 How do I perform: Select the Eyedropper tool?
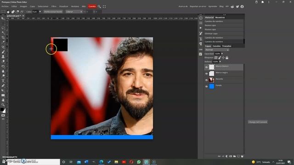point(3,42)
